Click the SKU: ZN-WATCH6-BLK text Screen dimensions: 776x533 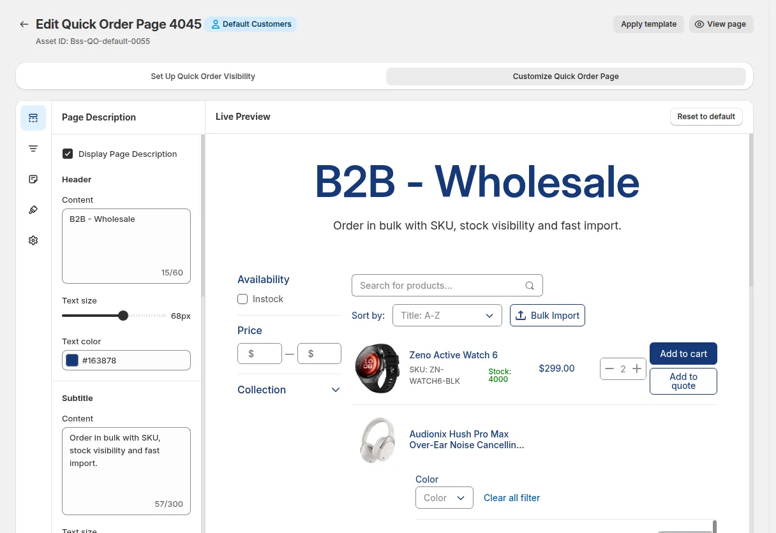click(435, 376)
